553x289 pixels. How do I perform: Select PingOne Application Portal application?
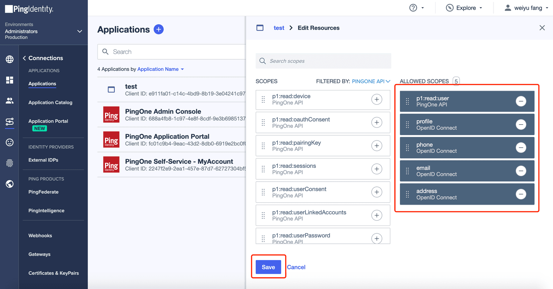click(172, 140)
